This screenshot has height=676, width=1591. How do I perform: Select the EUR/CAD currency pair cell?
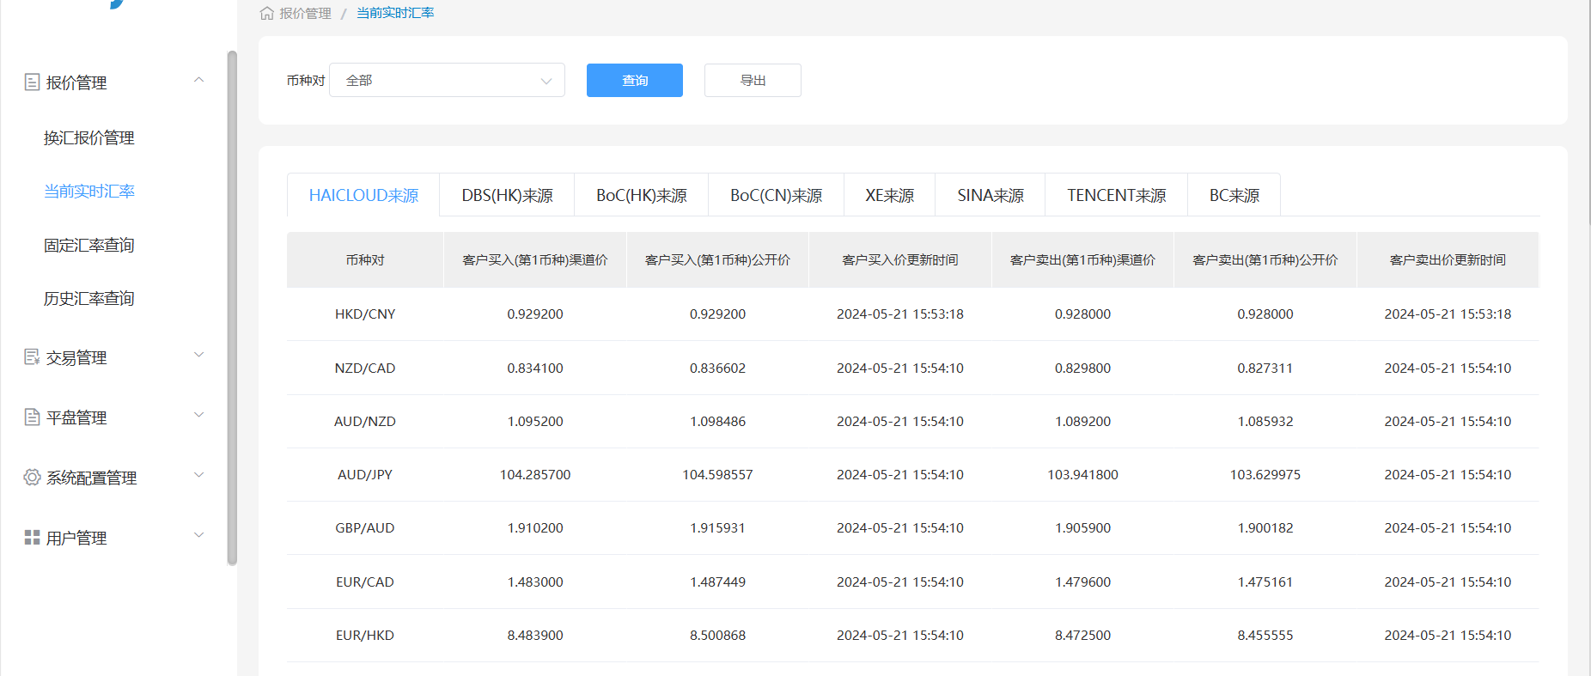pyautogui.click(x=365, y=582)
